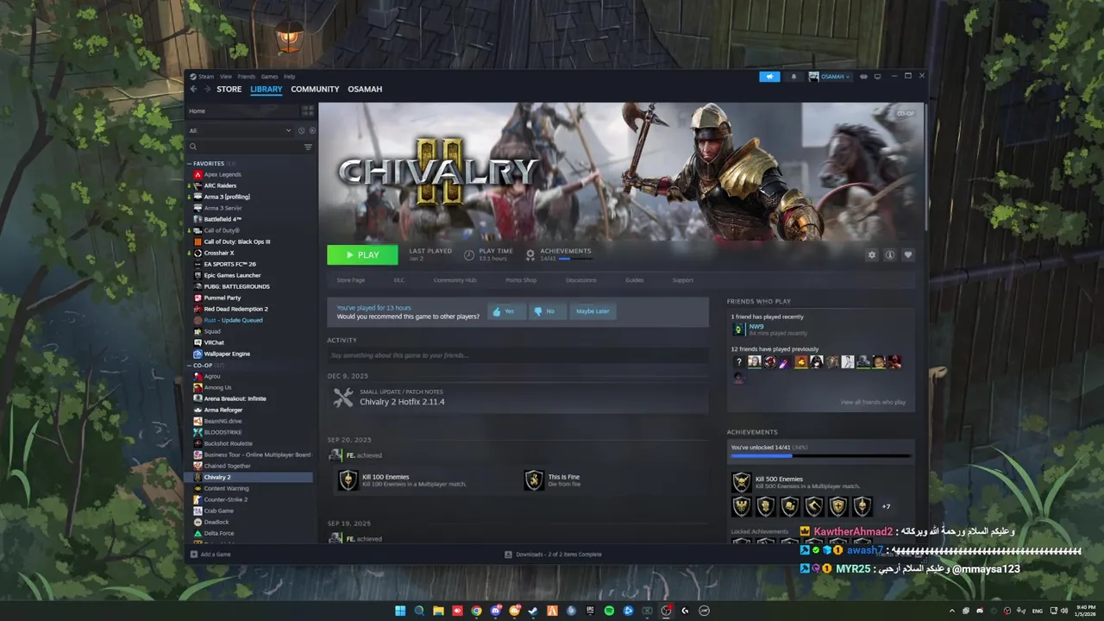Open the All library filter dropdown

[x=241, y=130]
